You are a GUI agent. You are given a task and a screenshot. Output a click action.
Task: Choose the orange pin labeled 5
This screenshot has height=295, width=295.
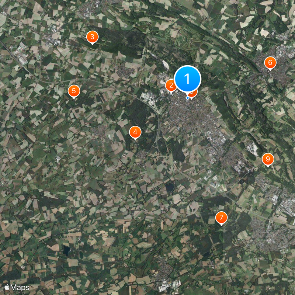pos(74,91)
